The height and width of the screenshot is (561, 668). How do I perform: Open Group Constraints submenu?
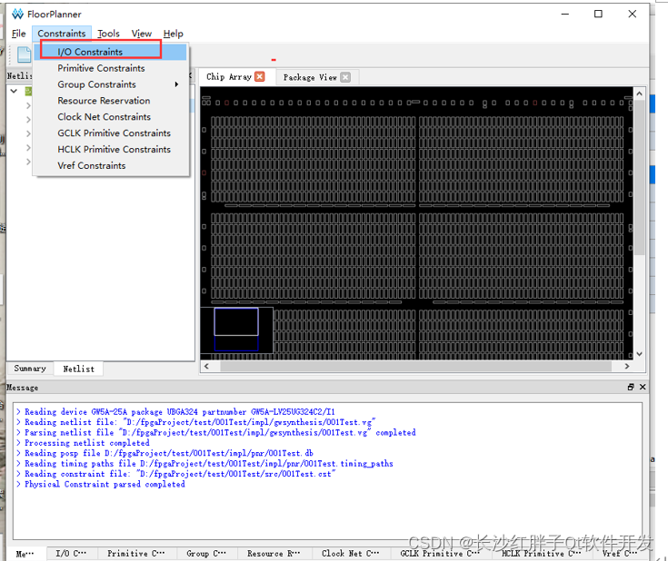click(x=110, y=84)
